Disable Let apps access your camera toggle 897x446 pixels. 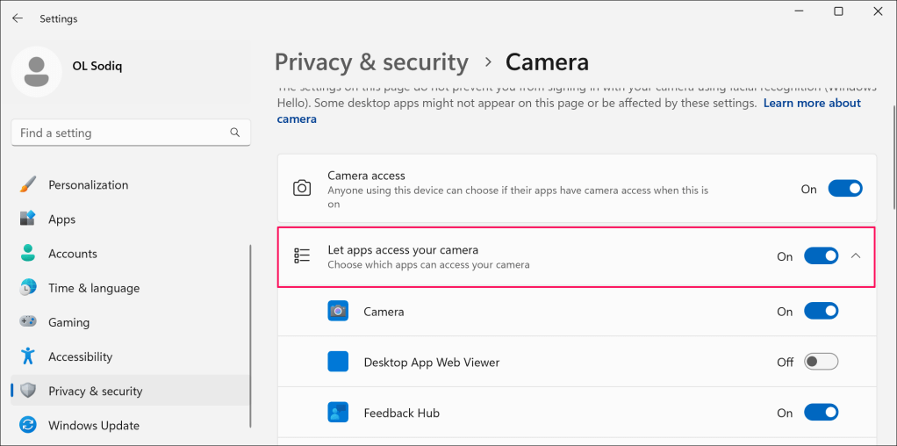822,256
